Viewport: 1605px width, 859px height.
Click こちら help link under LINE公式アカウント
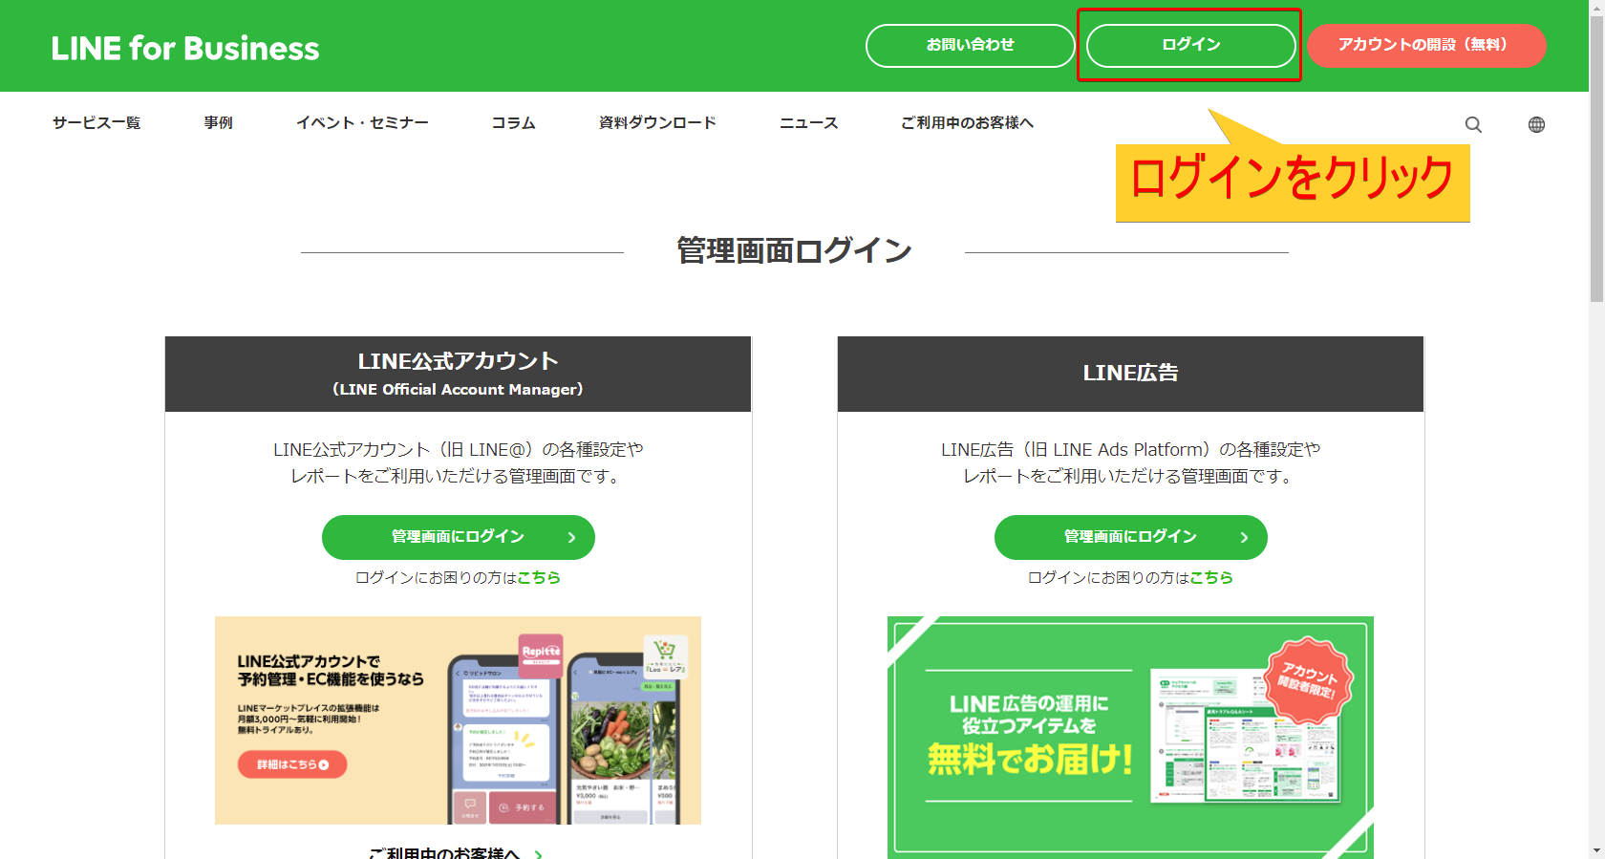(539, 578)
